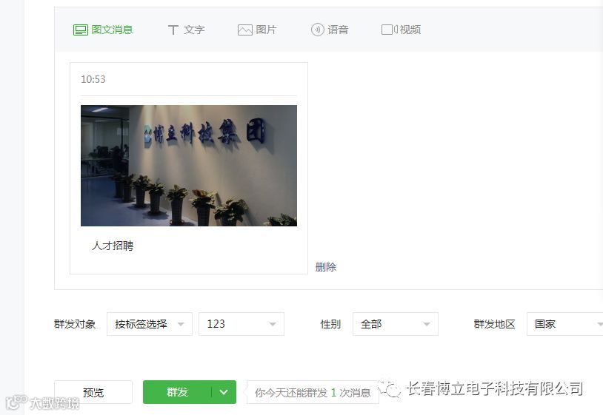Image resolution: width=603 pixels, height=415 pixels.
Task: Select the 语音 voice icon
Action: (x=317, y=30)
